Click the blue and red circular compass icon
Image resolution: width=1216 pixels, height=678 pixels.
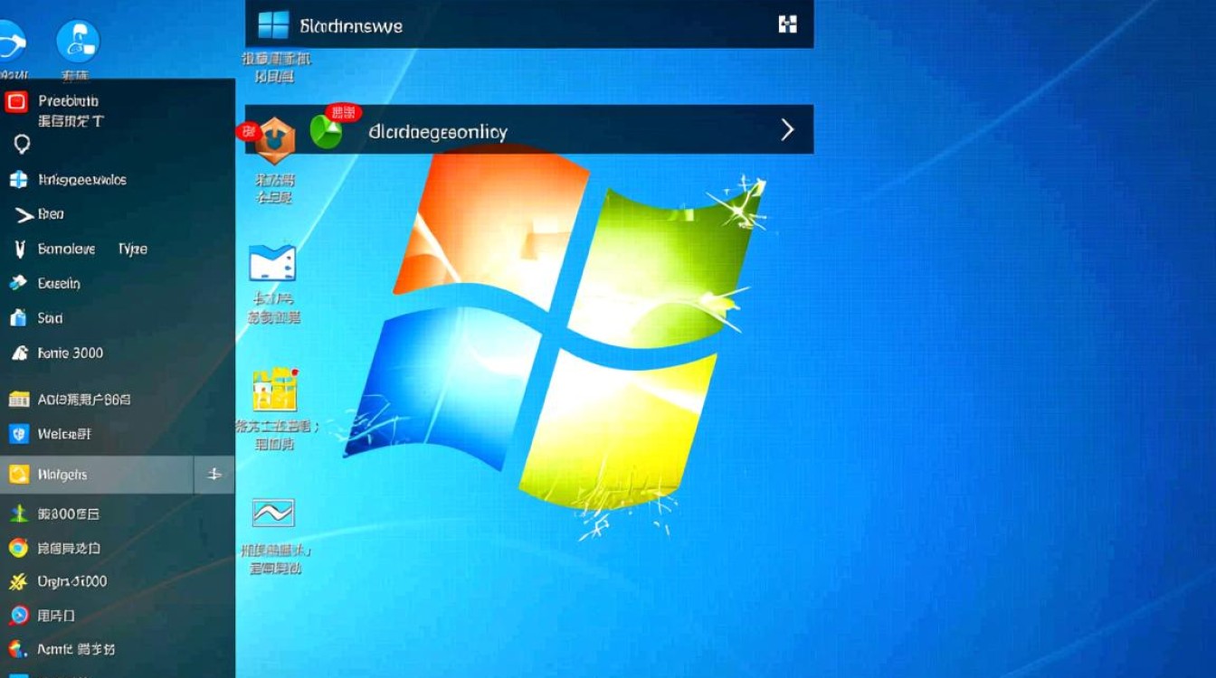18,616
